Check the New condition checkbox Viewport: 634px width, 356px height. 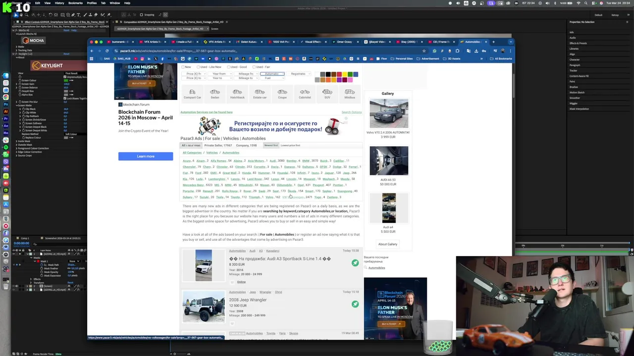pos(183,67)
